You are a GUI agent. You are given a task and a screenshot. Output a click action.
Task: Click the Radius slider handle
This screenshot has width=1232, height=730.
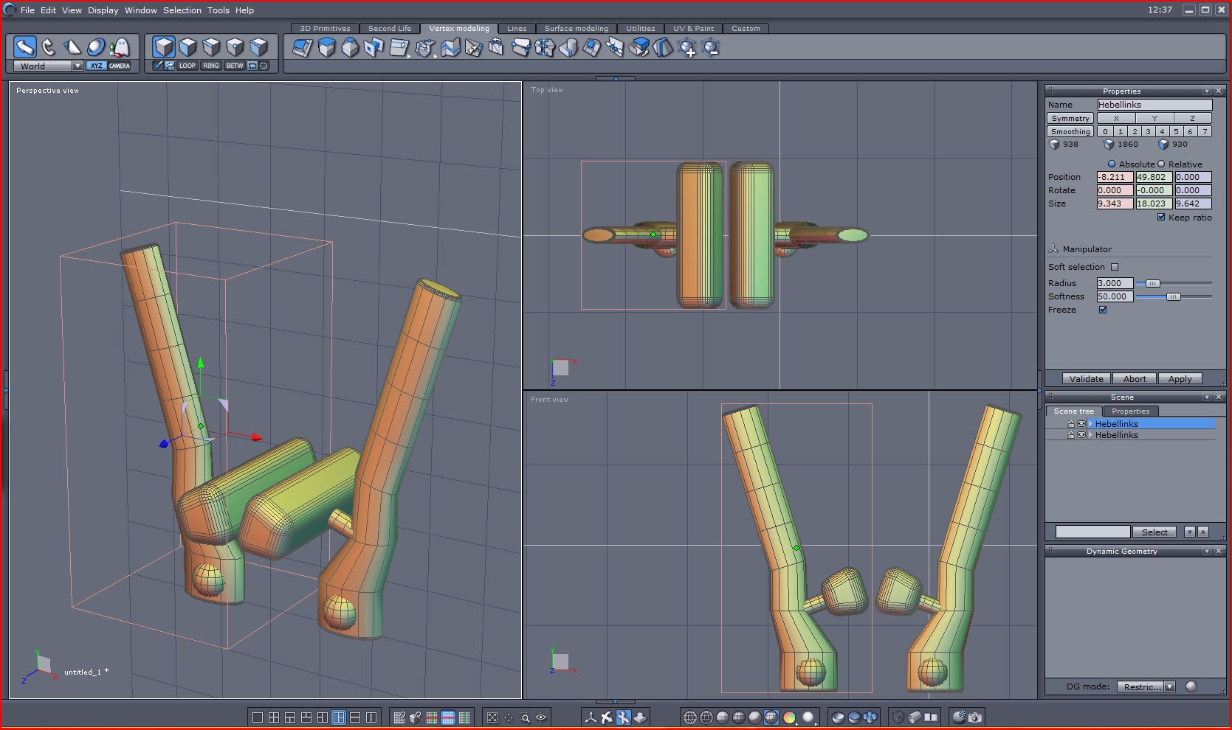(x=1152, y=283)
